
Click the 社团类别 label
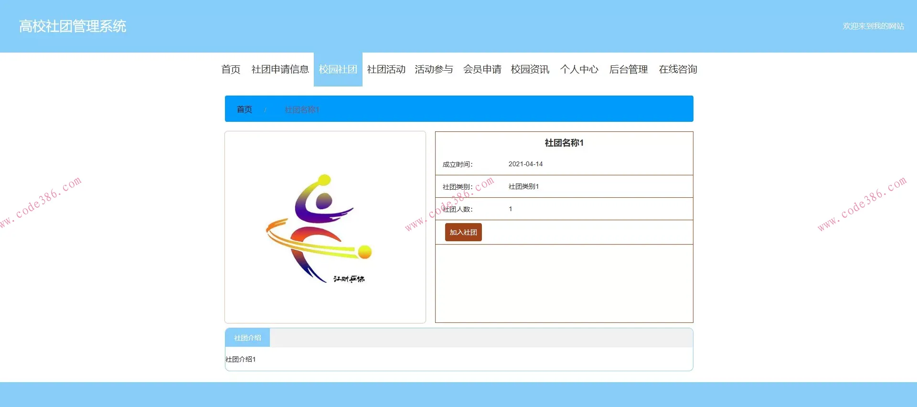457,187
